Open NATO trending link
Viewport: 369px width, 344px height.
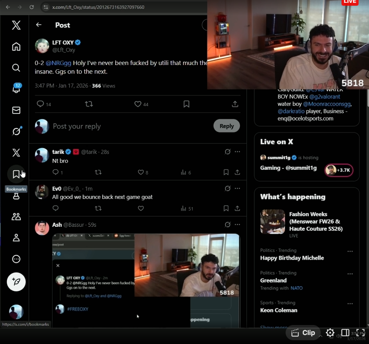click(x=297, y=288)
